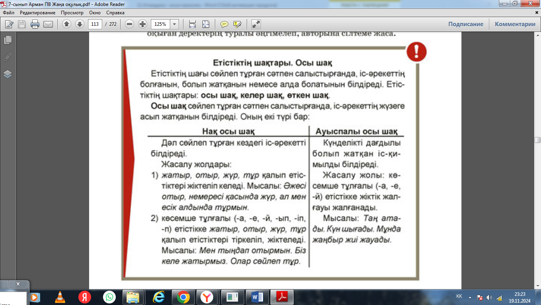Save the document with the floppy icon
This screenshot has height=305, width=541.
[x=22, y=24]
